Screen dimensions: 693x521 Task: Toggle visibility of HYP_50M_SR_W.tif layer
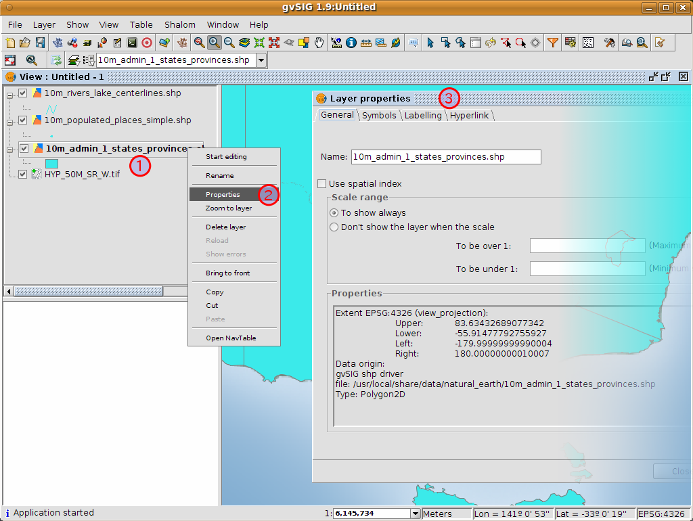(x=23, y=174)
